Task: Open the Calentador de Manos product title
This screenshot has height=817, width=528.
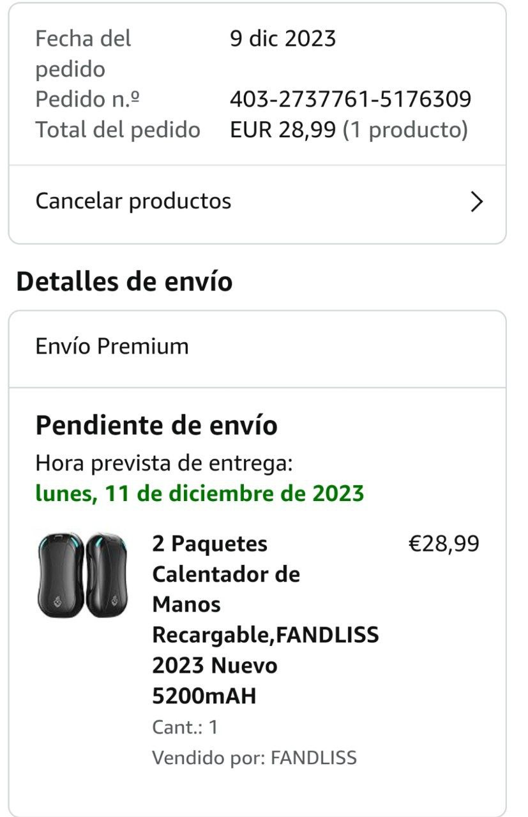Action: [265, 619]
